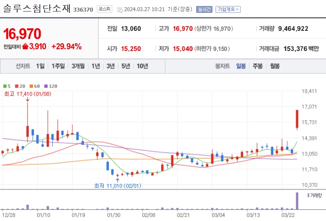Viewport: 326px width, 221px height.
Task: Select the 5년 line chart tab
Action: click(126, 66)
